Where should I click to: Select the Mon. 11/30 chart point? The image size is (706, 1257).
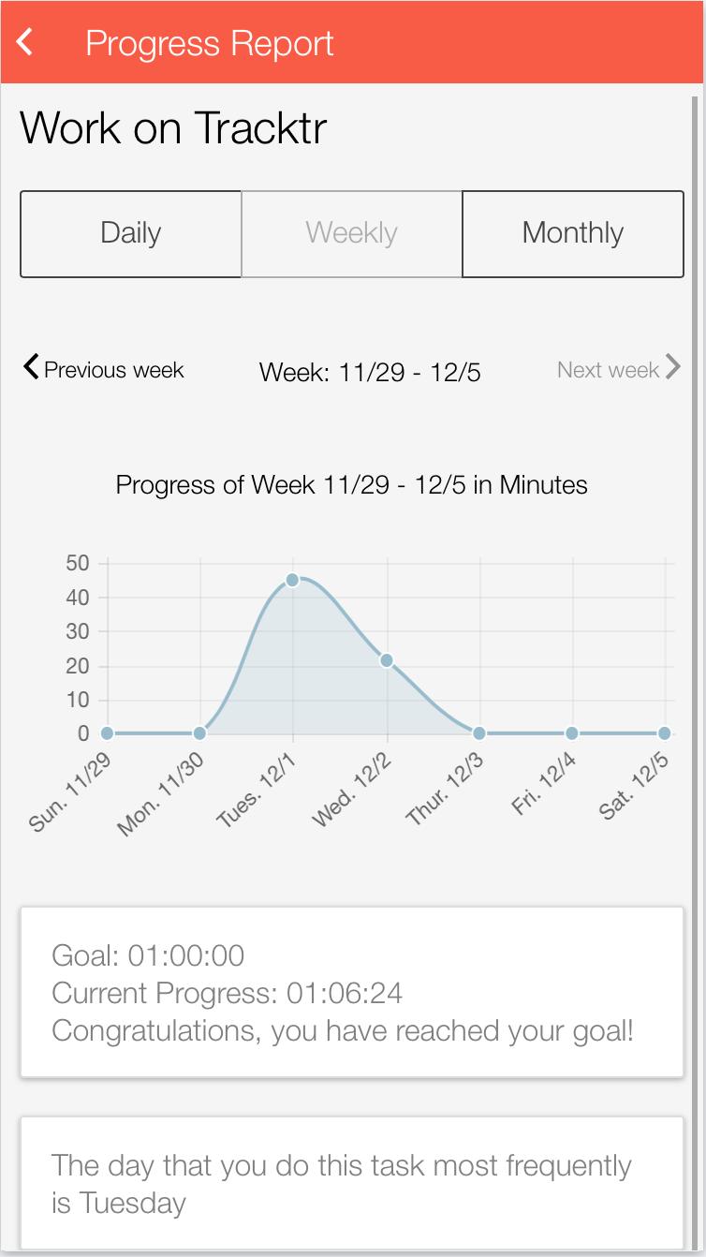[199, 732]
